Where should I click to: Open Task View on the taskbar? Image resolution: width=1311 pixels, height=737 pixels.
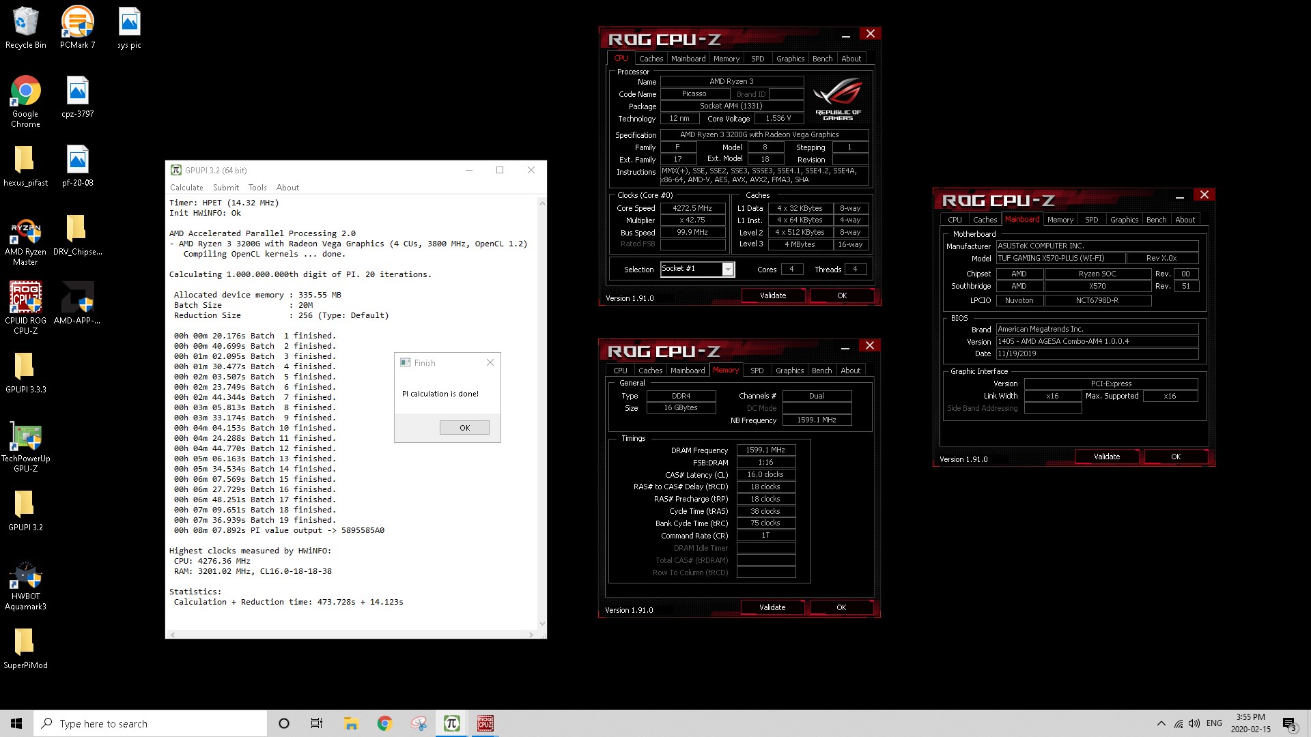tap(317, 723)
